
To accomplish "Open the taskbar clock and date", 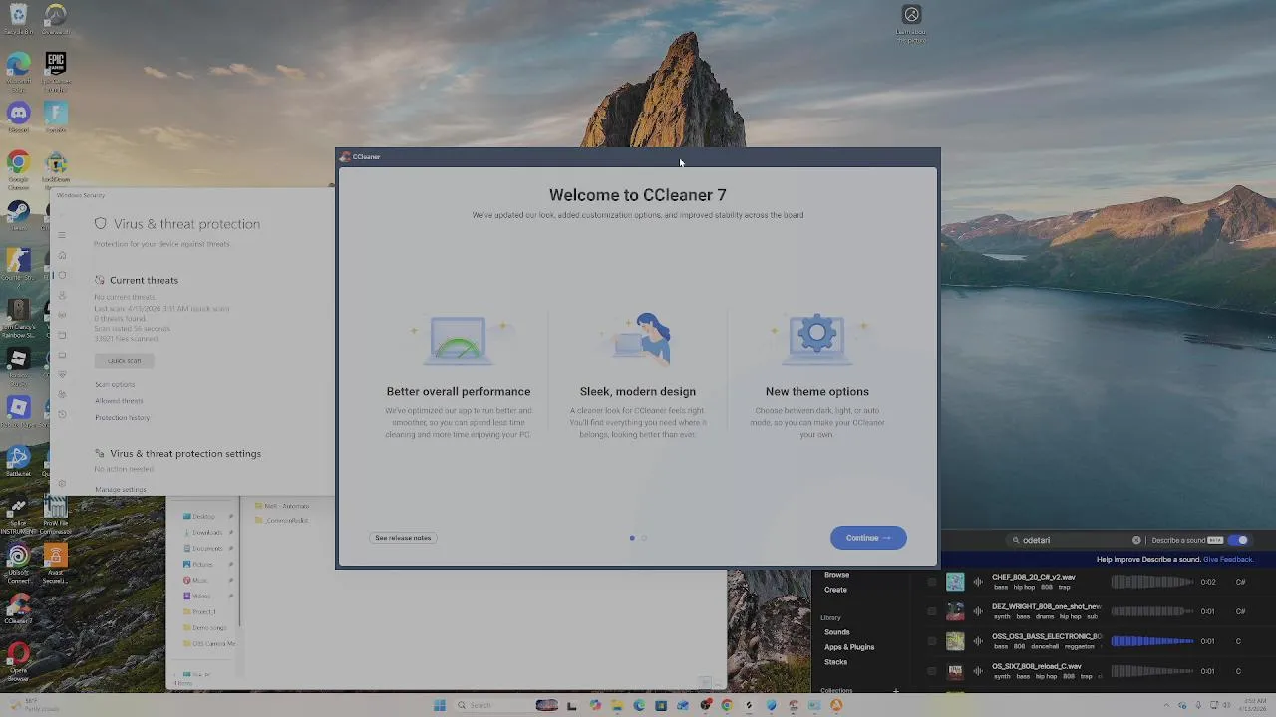I will click(x=1252, y=705).
